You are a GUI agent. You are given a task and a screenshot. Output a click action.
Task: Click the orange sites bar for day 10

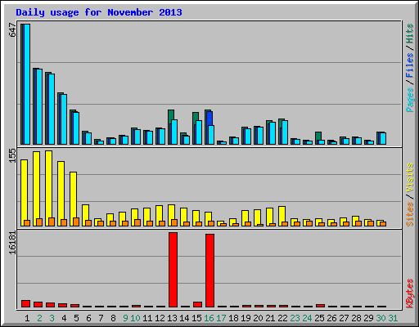[x=137, y=222]
